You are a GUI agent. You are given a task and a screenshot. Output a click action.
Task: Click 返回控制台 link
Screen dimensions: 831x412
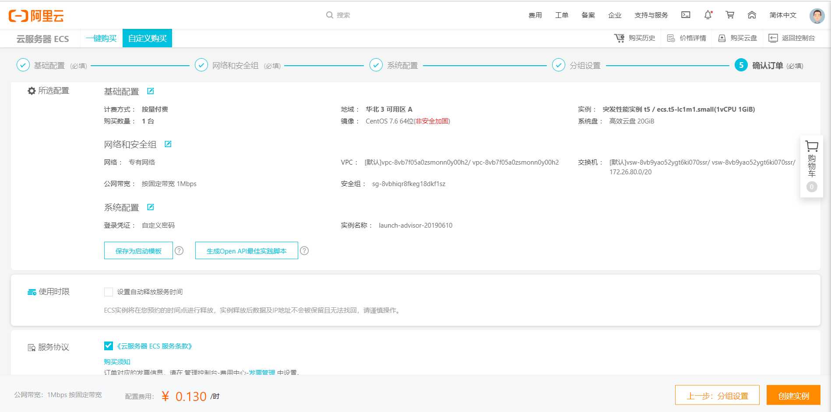click(799, 38)
